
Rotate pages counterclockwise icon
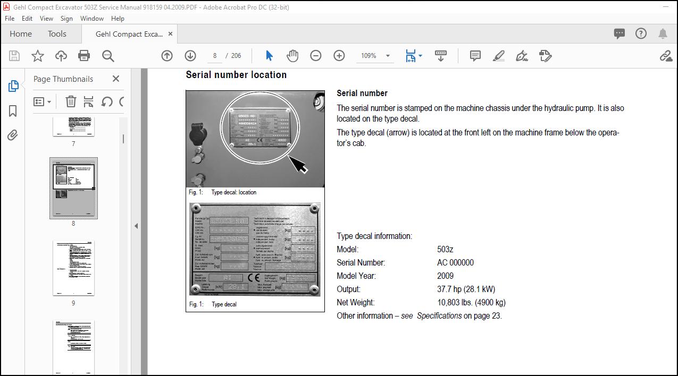(x=107, y=101)
